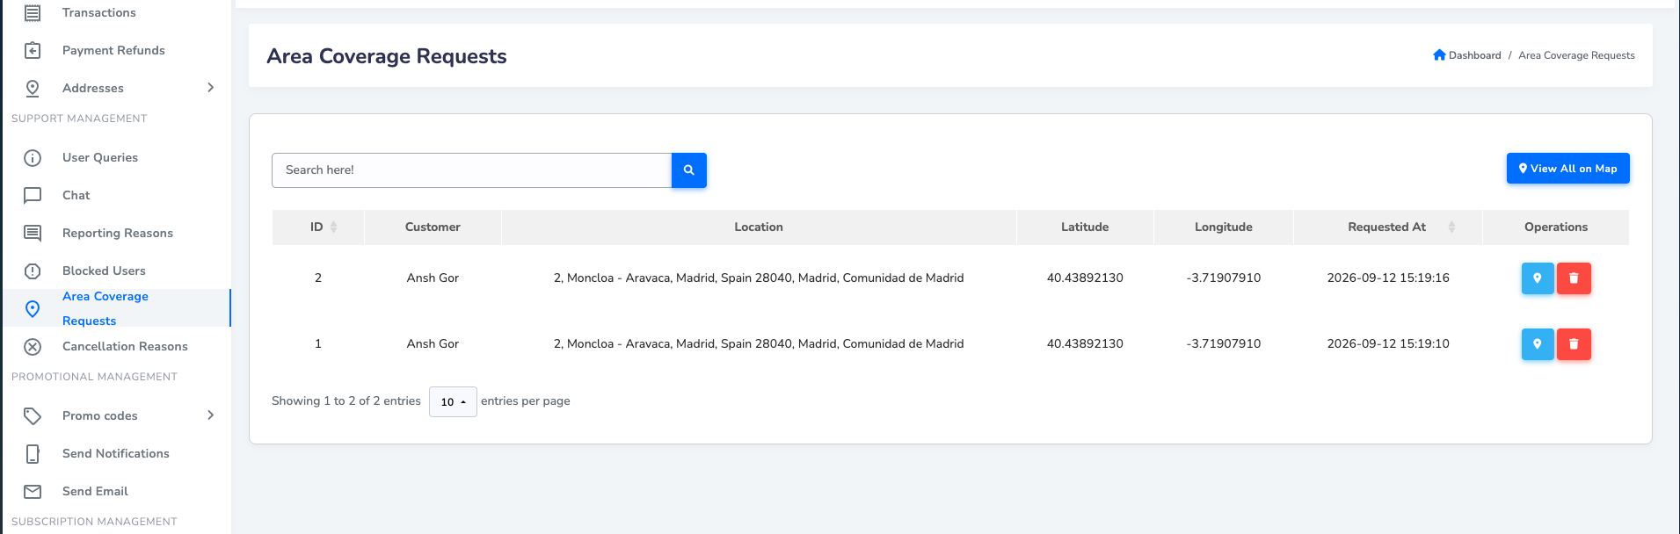The width and height of the screenshot is (1680, 534).
Task: Open the Cancellation Reasons link
Action: point(125,347)
